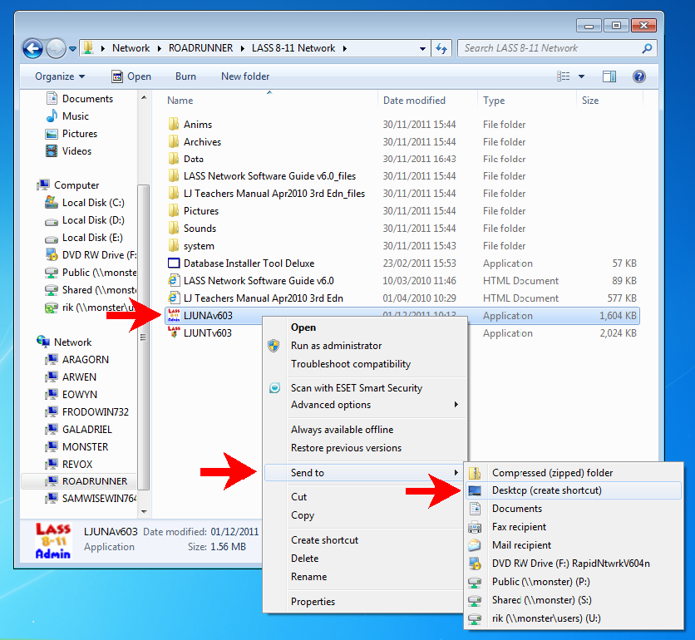This screenshot has width=695, height=640.
Task: Click the search magnifier icon
Action: point(647,48)
